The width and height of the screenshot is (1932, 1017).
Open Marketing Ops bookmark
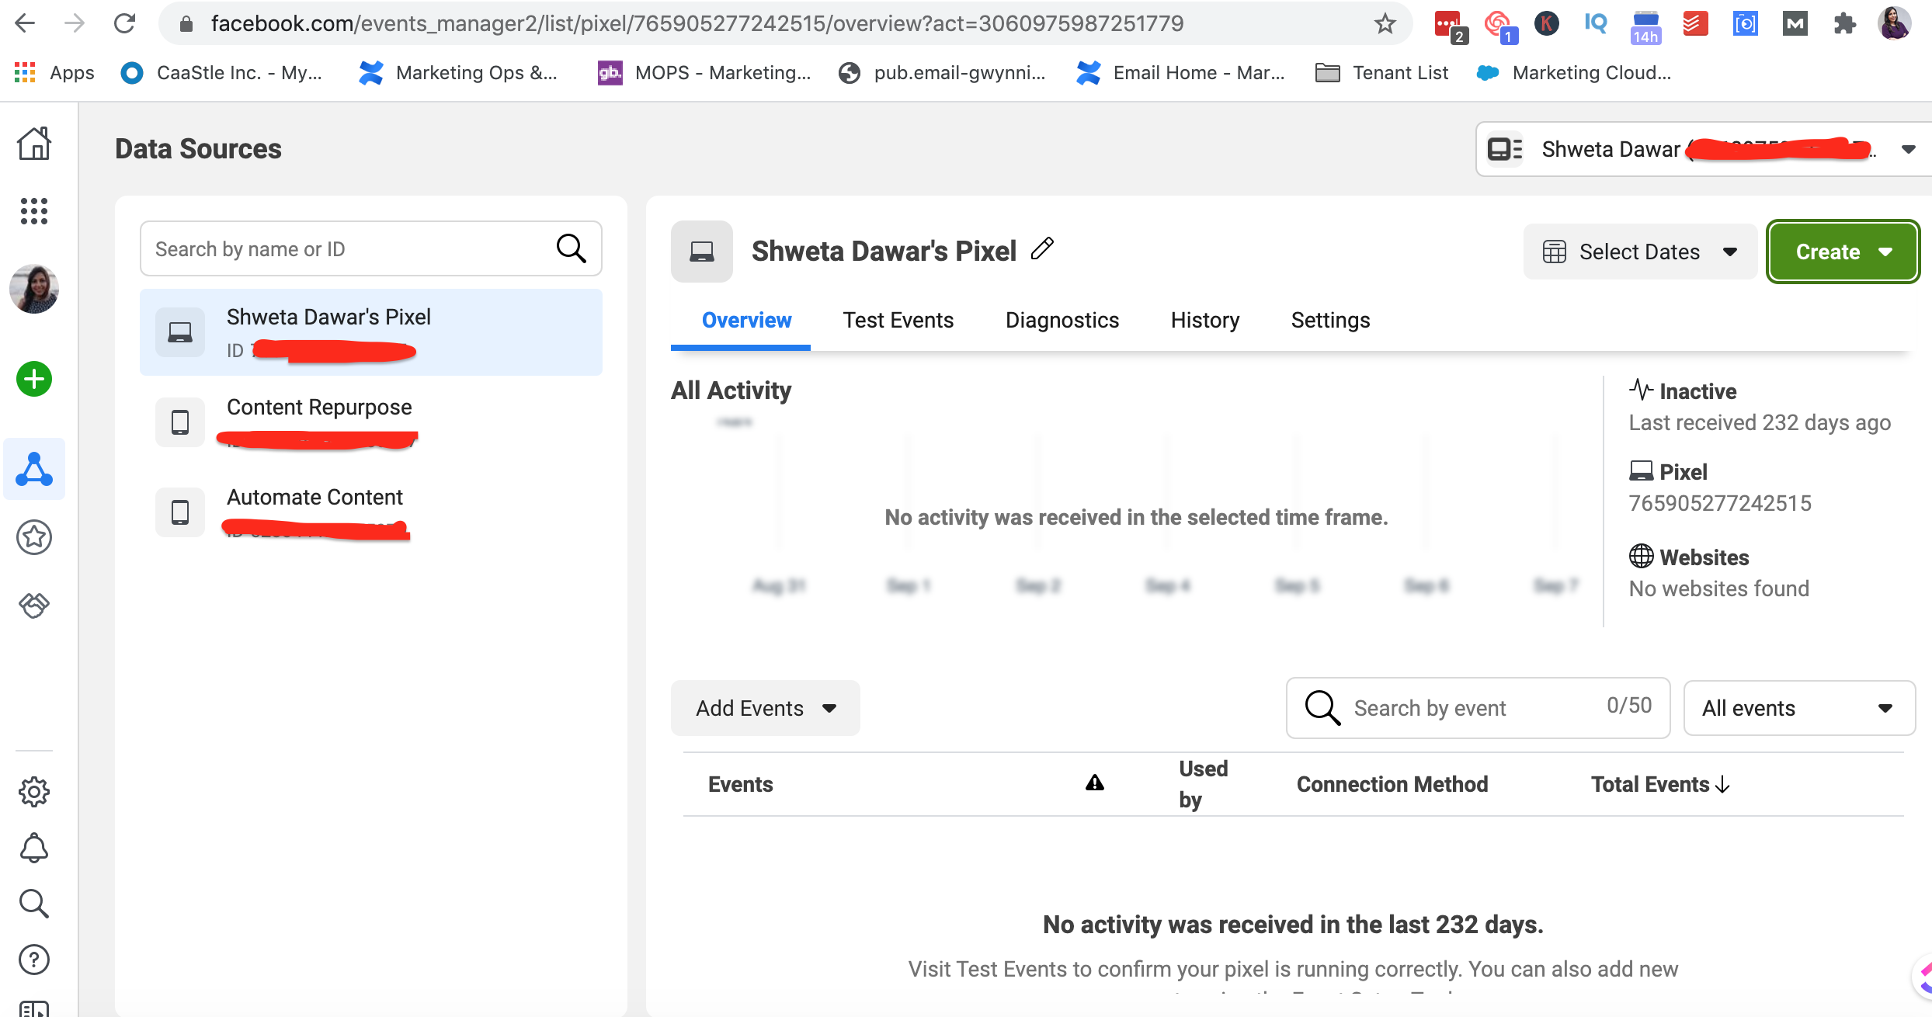coord(459,72)
